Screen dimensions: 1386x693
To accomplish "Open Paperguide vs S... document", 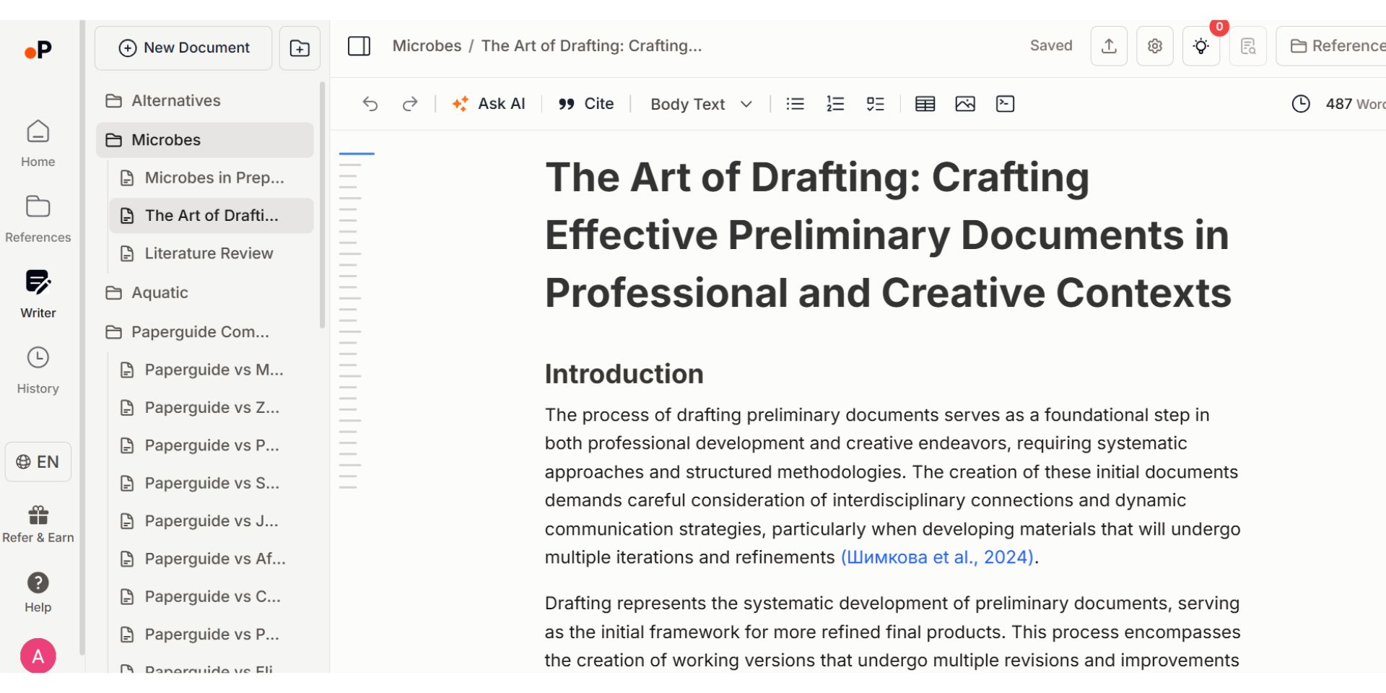I will 212,483.
